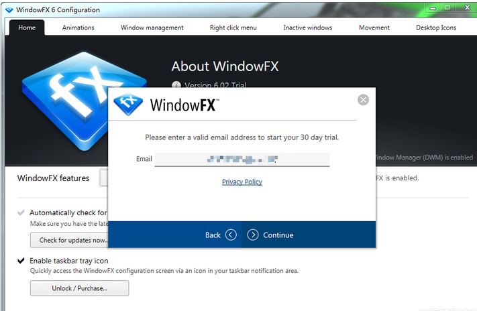Focus the Email input field
The height and width of the screenshot is (311, 477).
pos(242,160)
